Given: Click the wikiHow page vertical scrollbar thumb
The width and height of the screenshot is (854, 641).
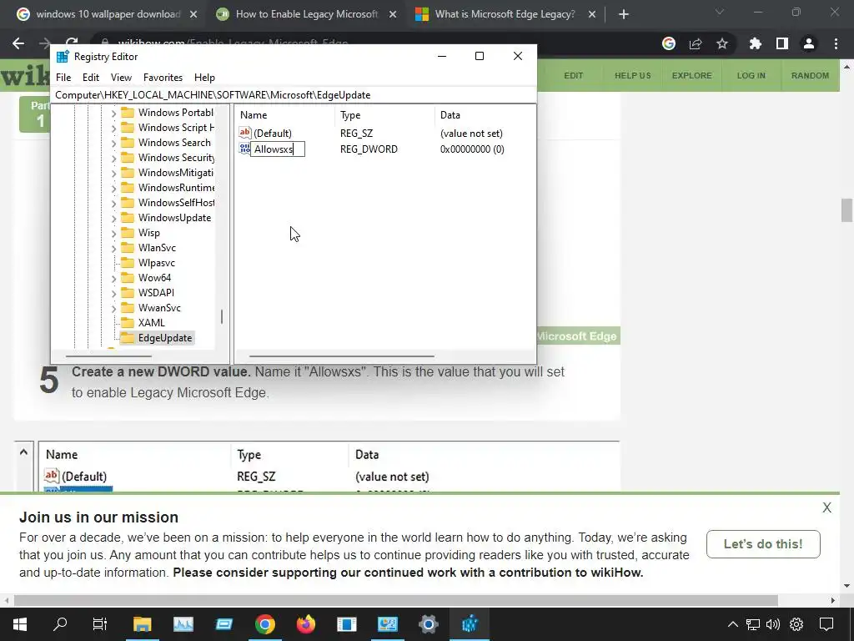Looking at the screenshot, I should (846, 210).
